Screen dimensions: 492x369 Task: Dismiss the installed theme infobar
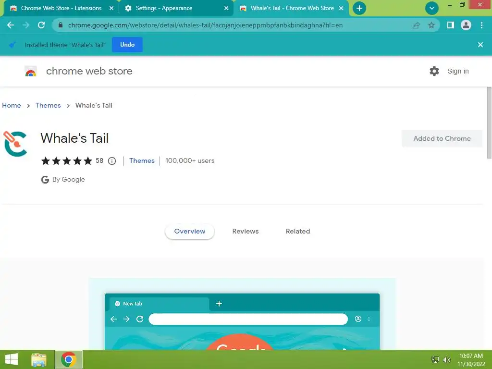(480, 45)
